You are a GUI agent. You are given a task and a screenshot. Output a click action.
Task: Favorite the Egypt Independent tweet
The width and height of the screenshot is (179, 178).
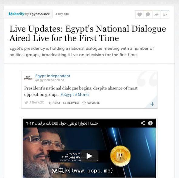click(x=91, y=103)
